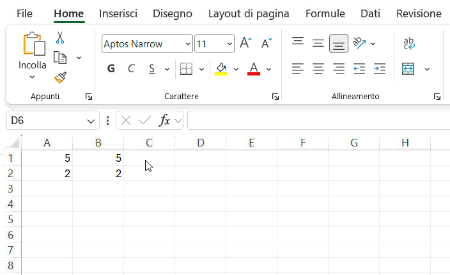Toggle italic formatting C button
The image size is (450, 275).
point(131,68)
